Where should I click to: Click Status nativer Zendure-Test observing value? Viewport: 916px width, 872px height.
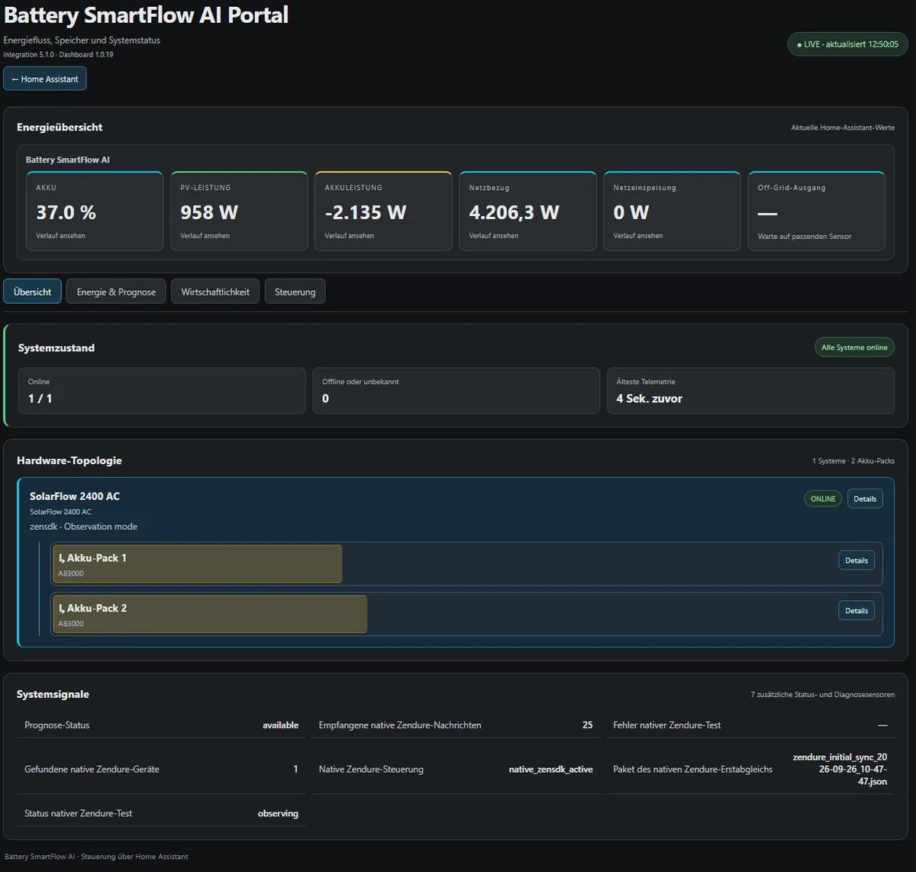tap(278, 814)
